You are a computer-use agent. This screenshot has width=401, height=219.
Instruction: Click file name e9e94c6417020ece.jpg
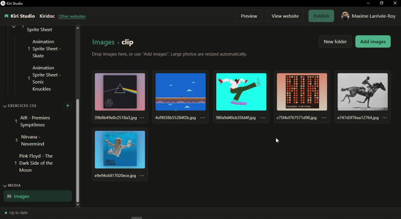click(115, 176)
